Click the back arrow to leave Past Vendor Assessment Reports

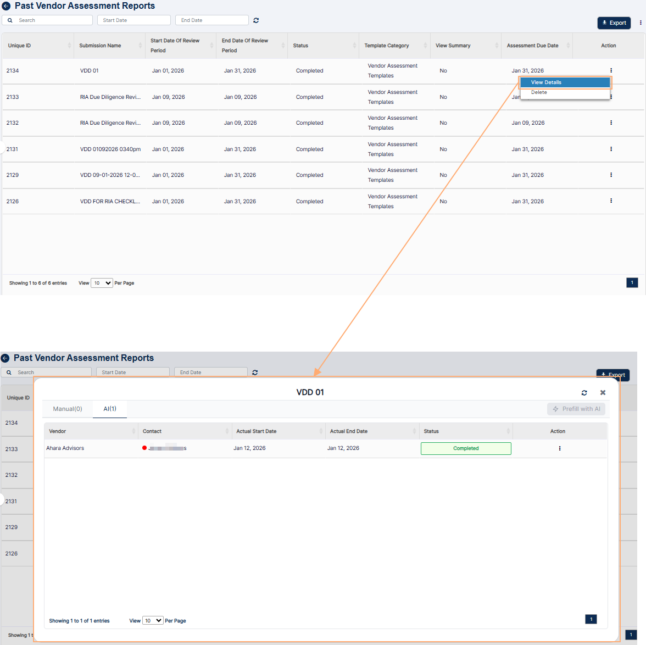tap(6, 6)
